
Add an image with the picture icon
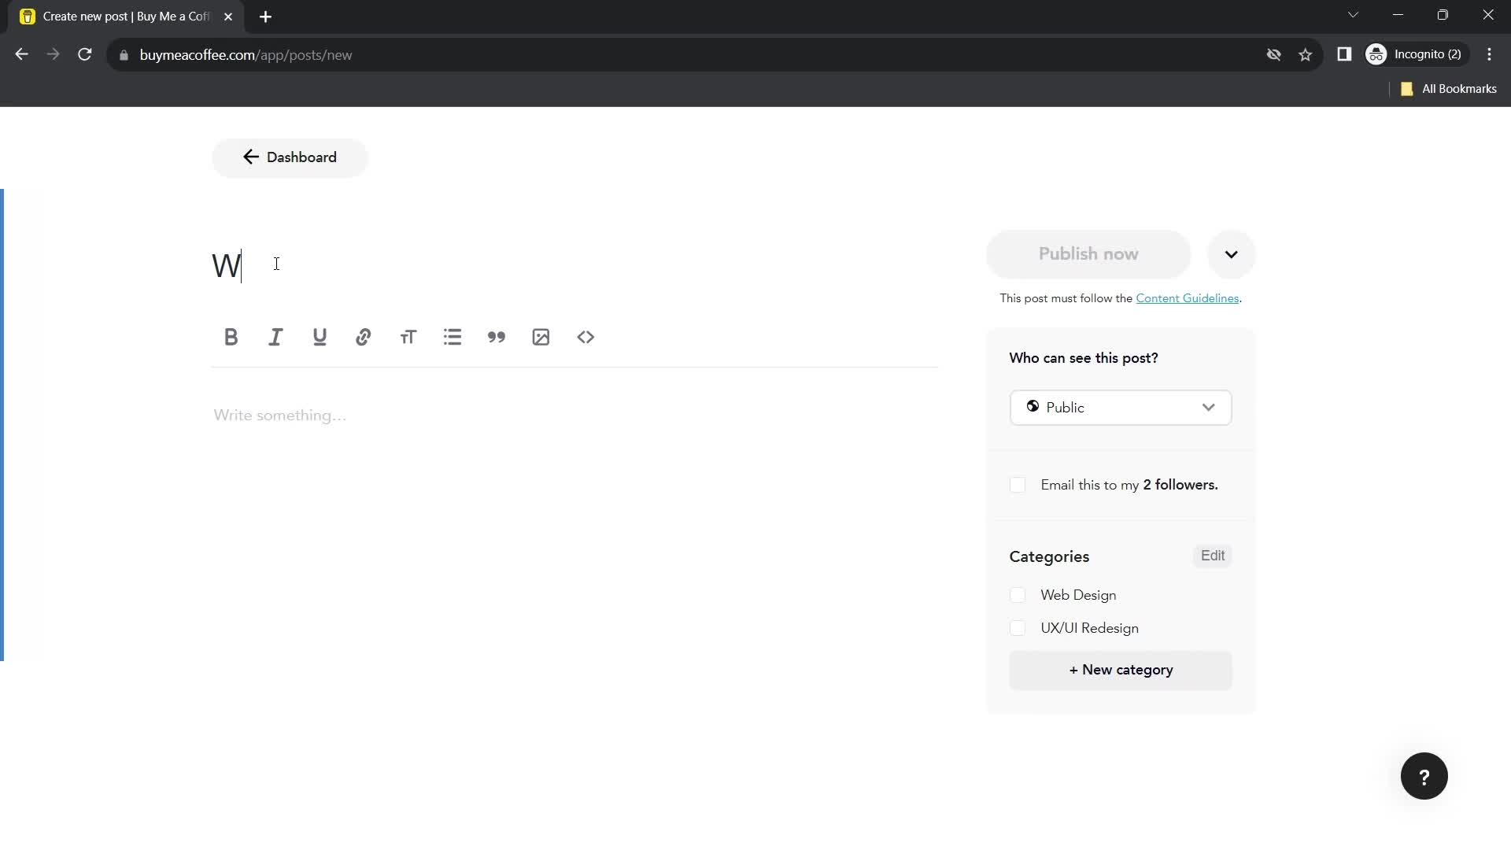(x=541, y=337)
